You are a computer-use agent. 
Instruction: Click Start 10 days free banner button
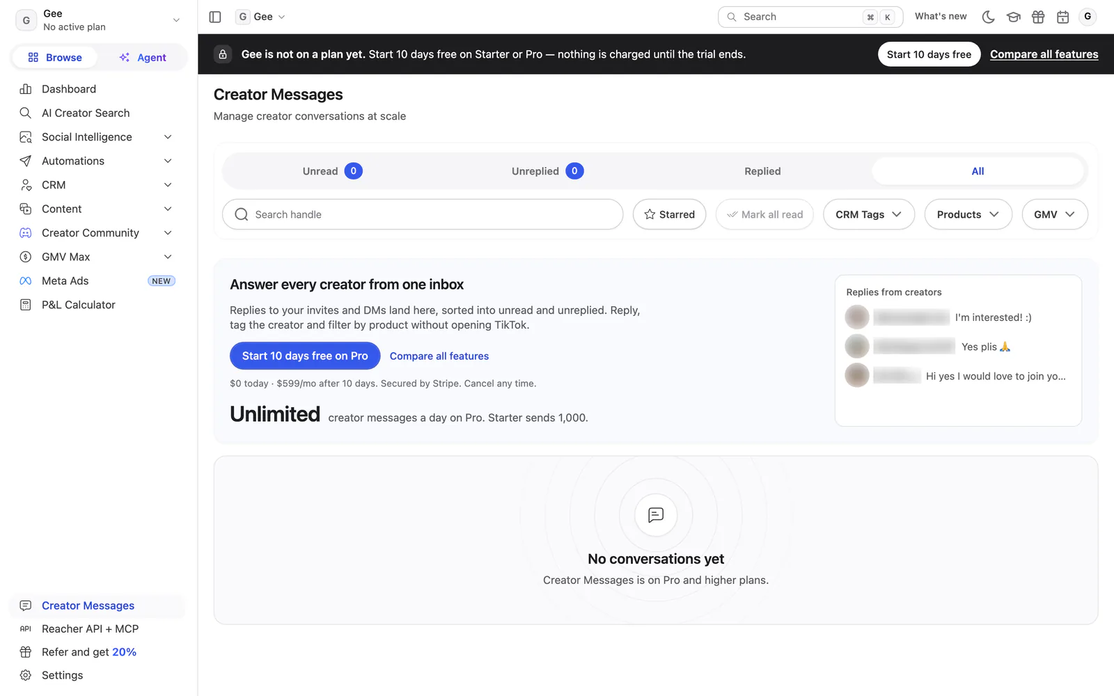pyautogui.click(x=929, y=54)
